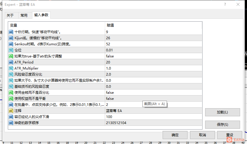Viewport: 247px width, 144px height.
Task: Select the 使用权益而不是平衡 variable name
Action: (x=30, y=99)
